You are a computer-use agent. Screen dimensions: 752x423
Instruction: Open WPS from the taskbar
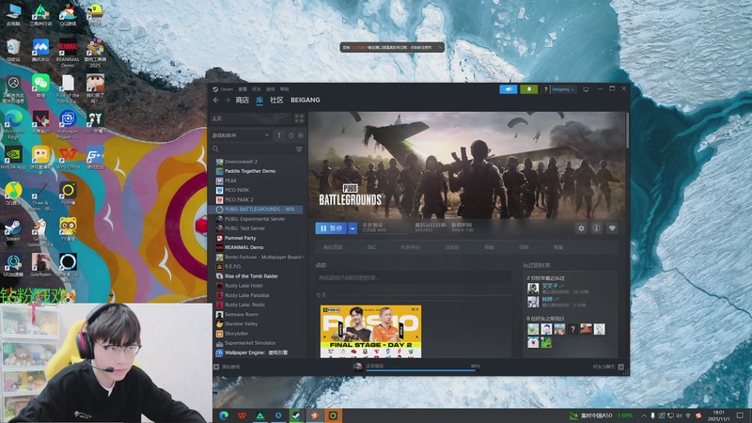coord(243,415)
